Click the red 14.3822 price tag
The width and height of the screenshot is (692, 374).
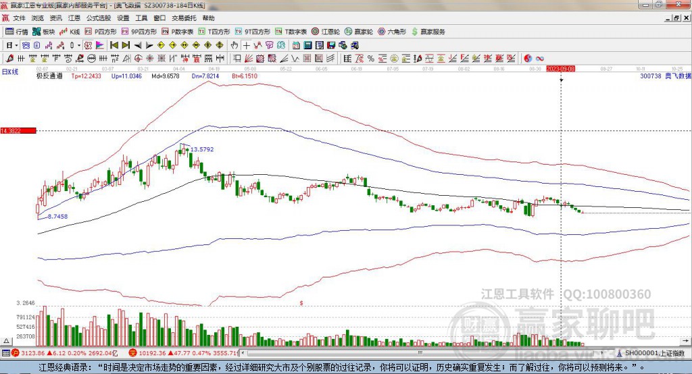18,130
